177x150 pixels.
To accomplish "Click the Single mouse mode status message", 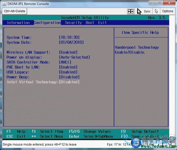I will (x=40, y=144).
